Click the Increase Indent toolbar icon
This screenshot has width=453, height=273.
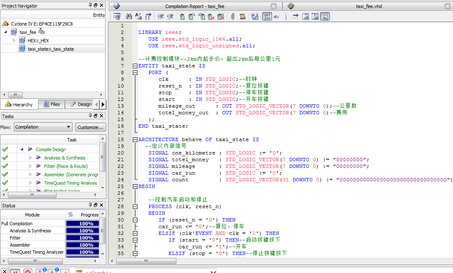pyautogui.click(x=160, y=16)
